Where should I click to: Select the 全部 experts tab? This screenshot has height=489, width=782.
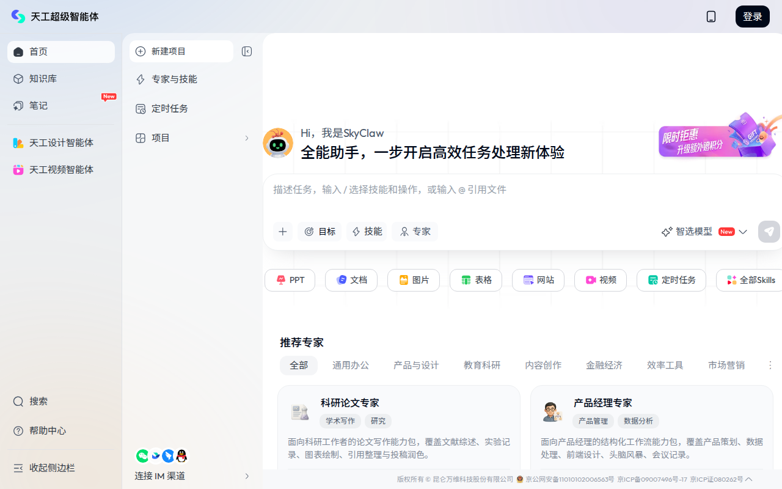(x=299, y=366)
